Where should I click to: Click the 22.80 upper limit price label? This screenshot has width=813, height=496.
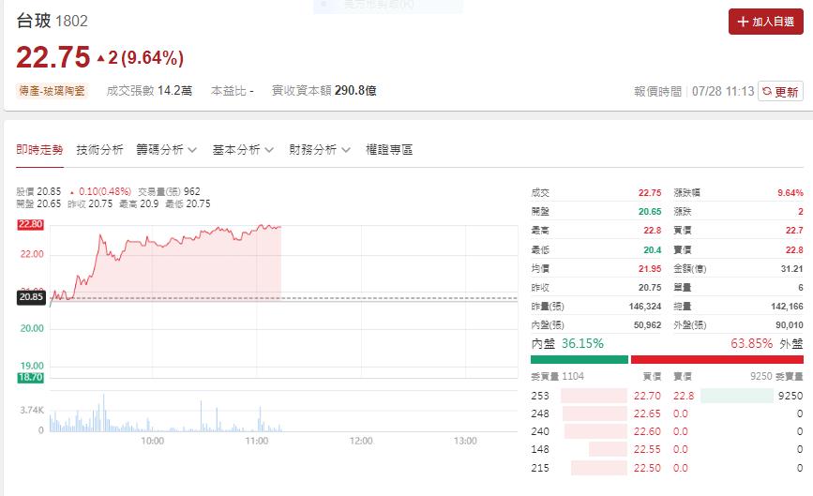pos(31,224)
